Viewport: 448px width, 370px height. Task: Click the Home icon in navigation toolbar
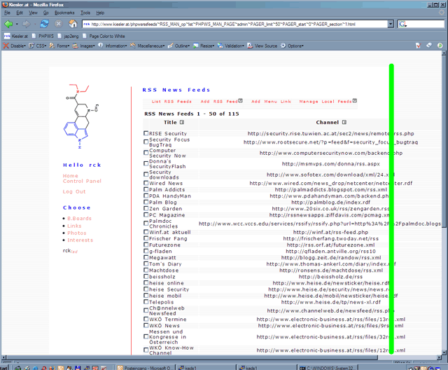point(73,23)
